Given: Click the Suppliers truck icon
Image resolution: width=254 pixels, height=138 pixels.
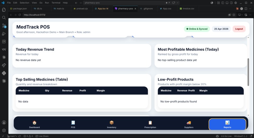Looking at the screenshot, I should coord(189,123).
